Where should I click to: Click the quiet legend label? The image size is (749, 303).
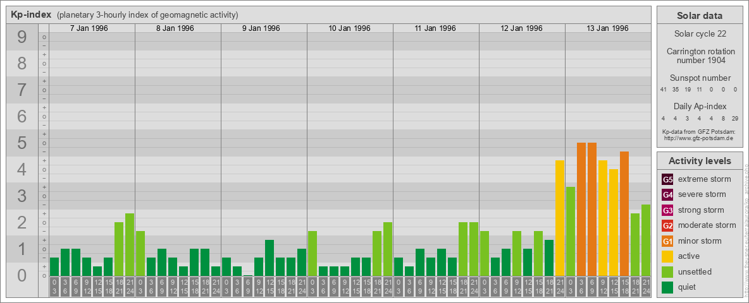tap(688, 287)
